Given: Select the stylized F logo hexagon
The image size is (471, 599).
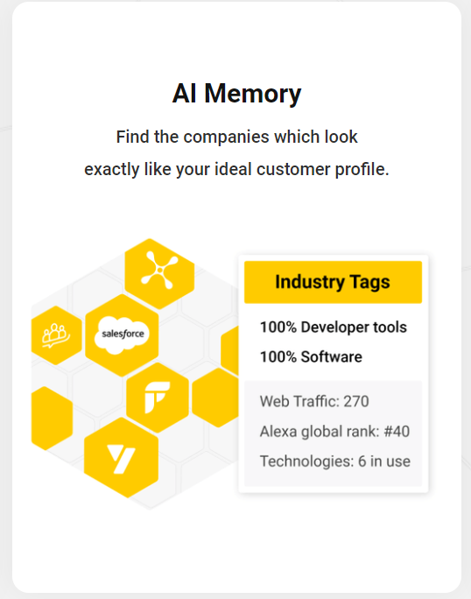Looking at the screenshot, I should pos(158,398).
